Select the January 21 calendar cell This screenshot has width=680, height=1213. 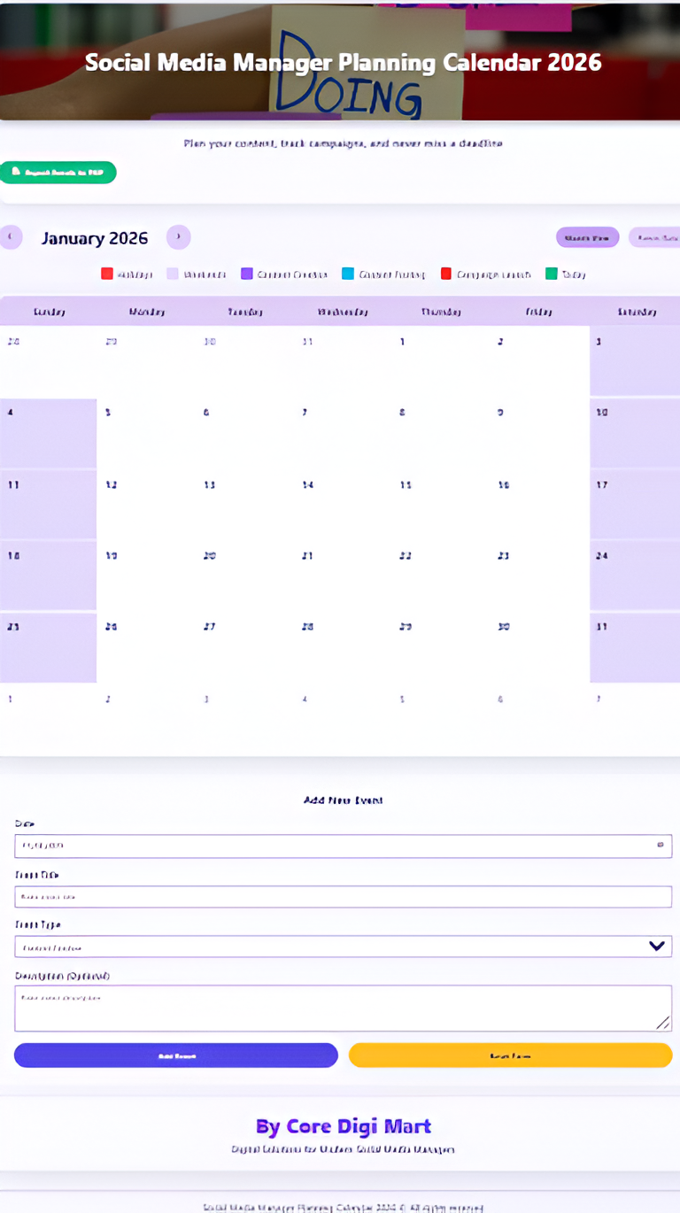coord(344,576)
